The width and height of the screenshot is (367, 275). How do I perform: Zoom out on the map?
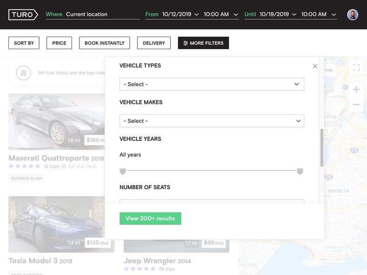coord(356,105)
